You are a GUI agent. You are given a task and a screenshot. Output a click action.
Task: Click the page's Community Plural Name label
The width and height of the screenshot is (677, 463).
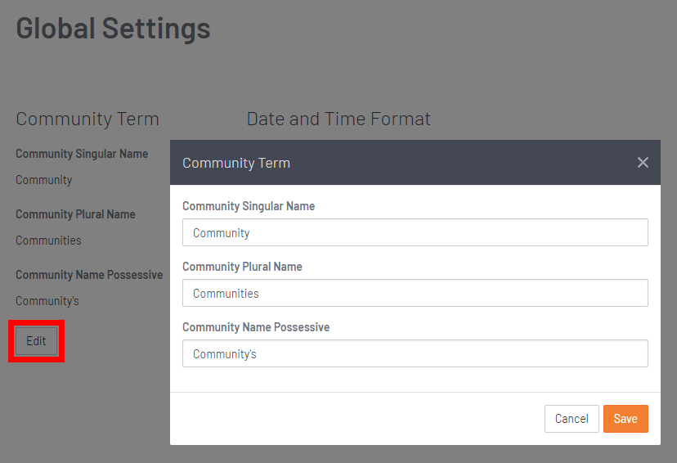75,214
